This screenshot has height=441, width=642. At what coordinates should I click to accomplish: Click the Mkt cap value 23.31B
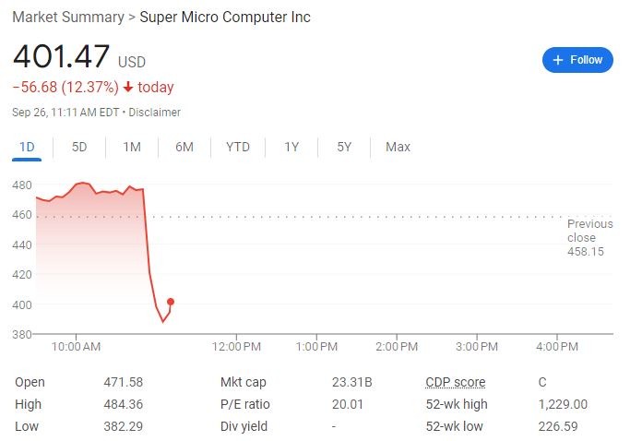tap(351, 382)
